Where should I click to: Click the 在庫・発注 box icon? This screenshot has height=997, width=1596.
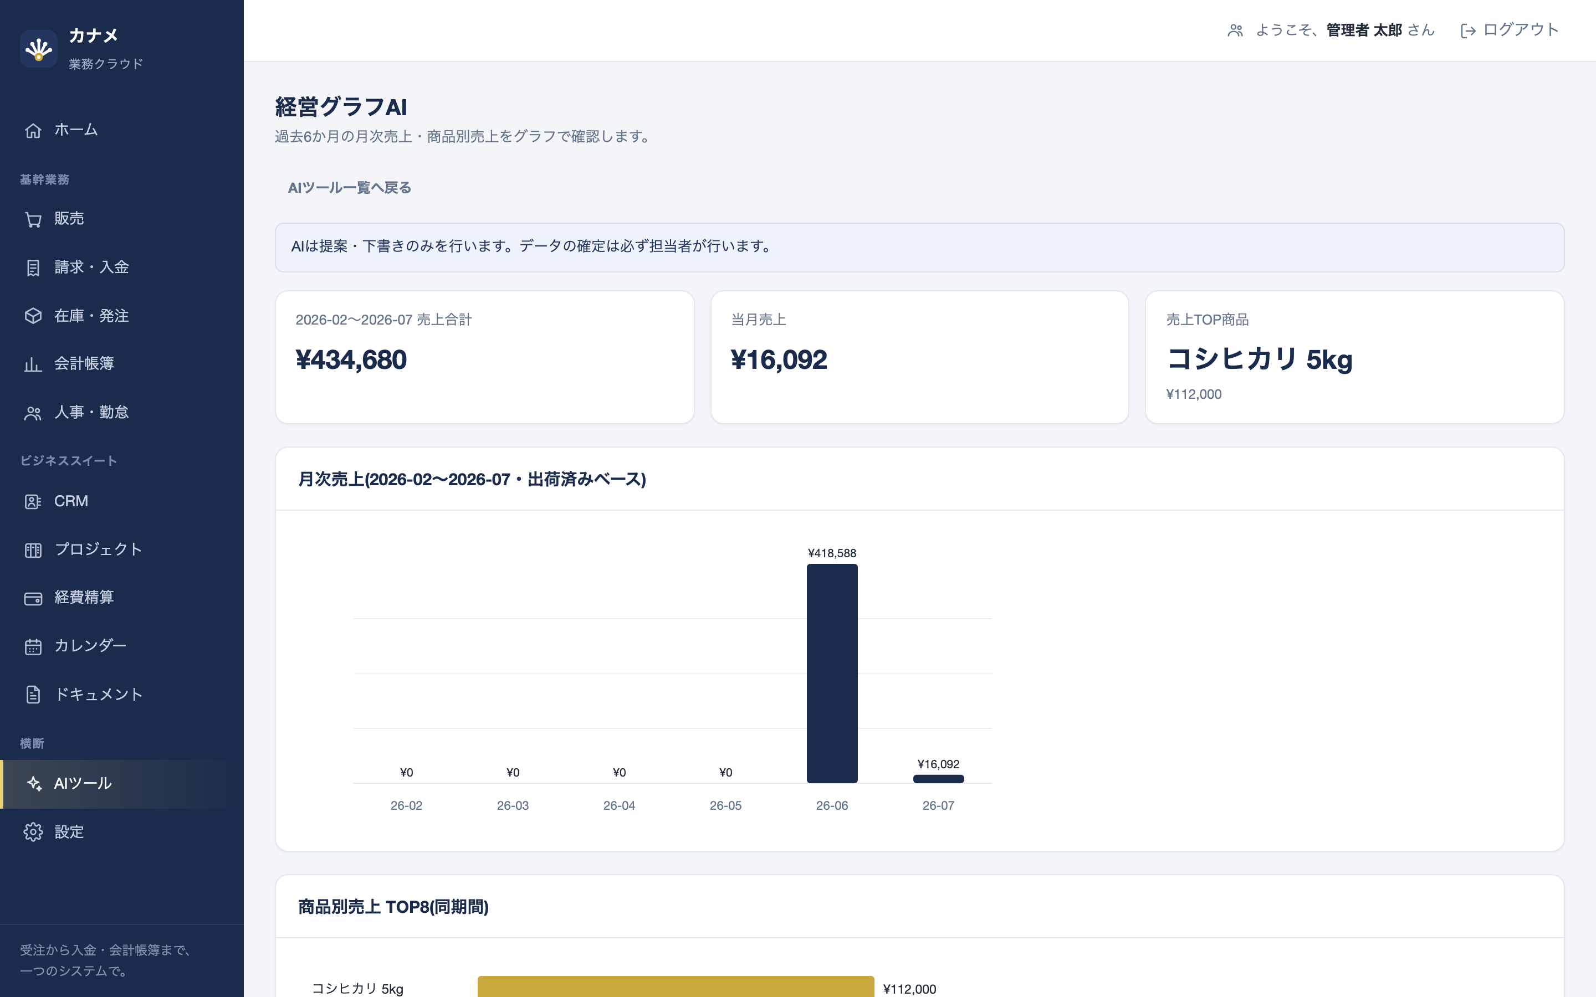(33, 316)
